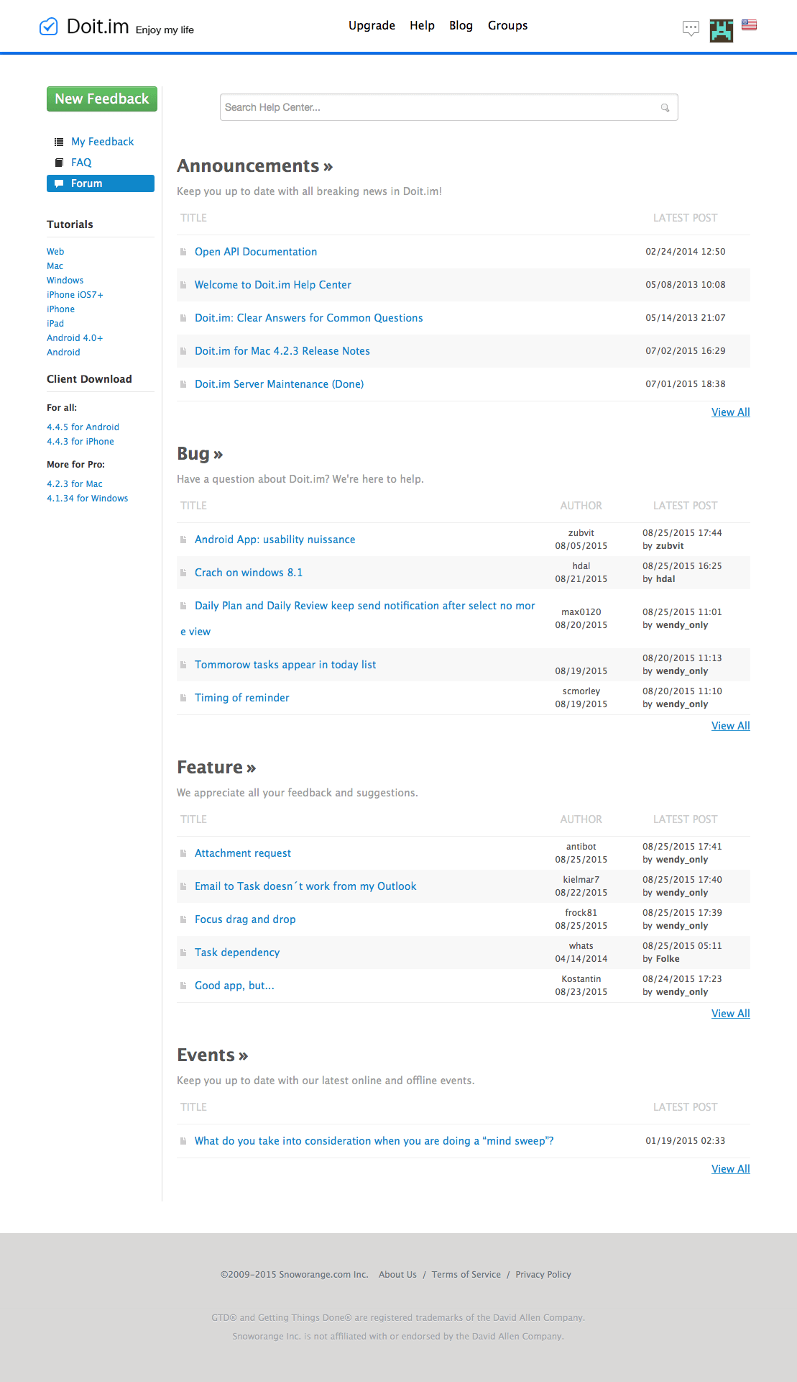
Task: Expand the Events section heading
Action: [x=212, y=1055]
